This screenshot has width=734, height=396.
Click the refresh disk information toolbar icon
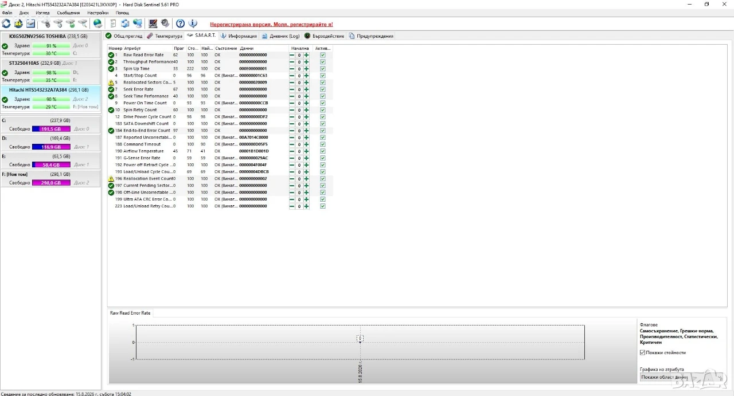tap(6, 23)
